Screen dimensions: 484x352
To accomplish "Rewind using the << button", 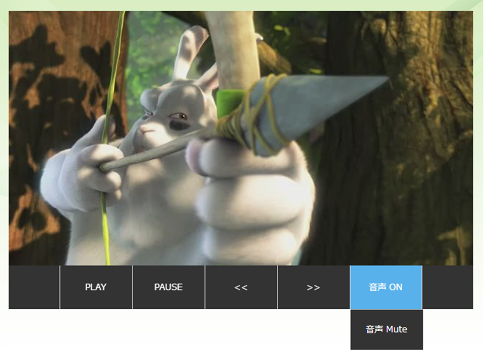I will click(x=241, y=287).
